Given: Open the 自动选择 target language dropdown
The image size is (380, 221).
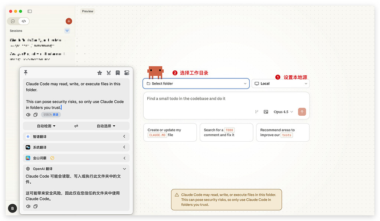Looking at the screenshot, I should (106, 126).
